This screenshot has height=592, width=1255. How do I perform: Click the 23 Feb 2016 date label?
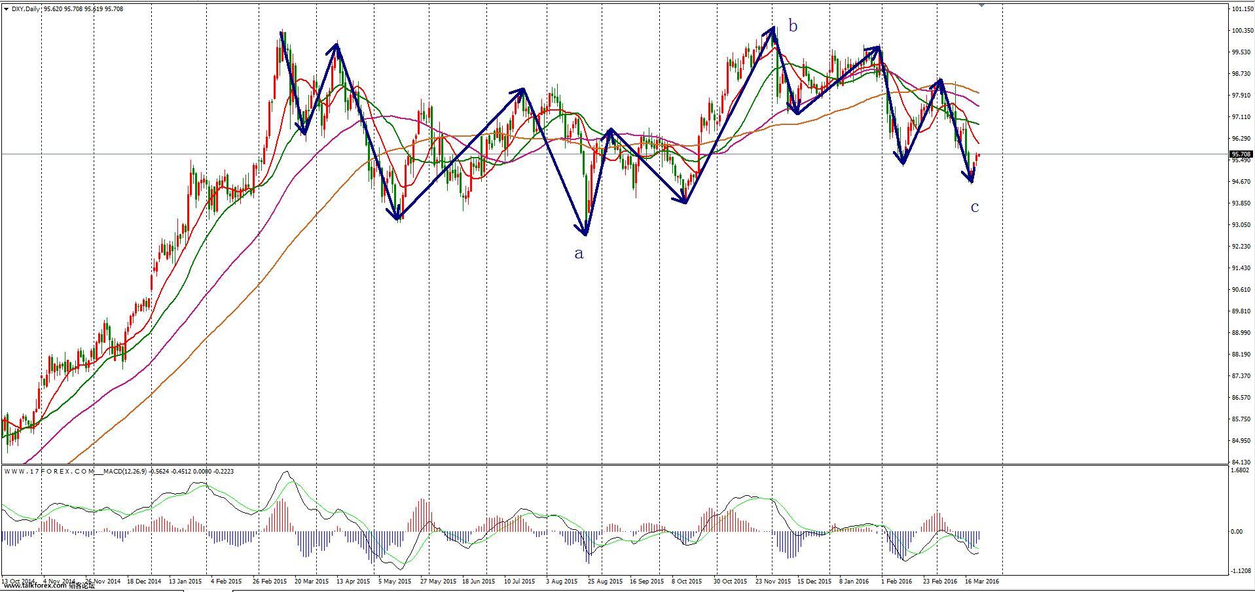point(940,581)
